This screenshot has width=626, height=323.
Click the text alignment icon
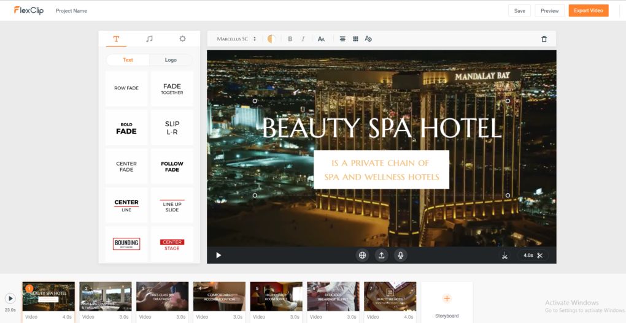342,39
